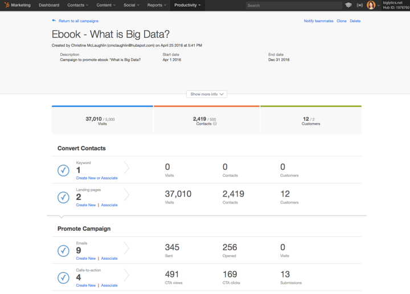
Task: Open the Productivity dropdown menu
Action: tap(187, 5)
